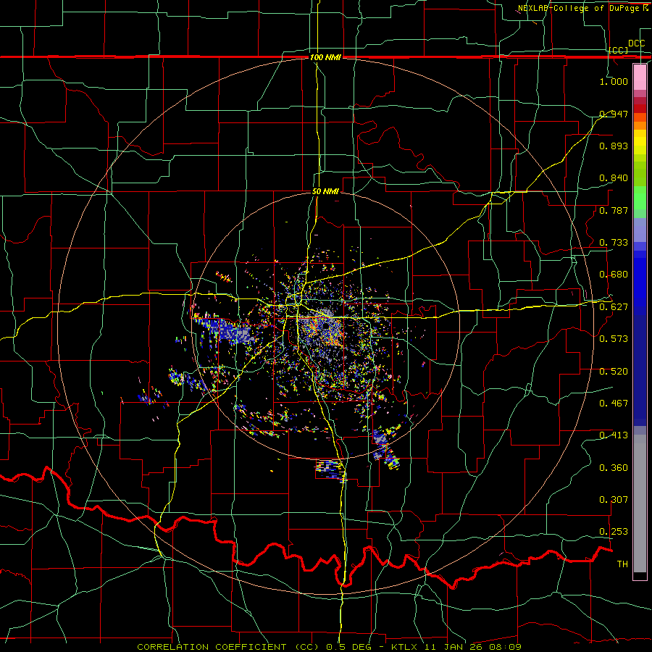This screenshot has width=652, height=652.
Task: Click the 0.947 scale value
Action: 614,114
